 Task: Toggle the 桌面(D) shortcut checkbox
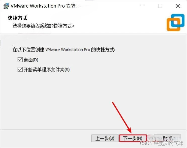coord(20,60)
